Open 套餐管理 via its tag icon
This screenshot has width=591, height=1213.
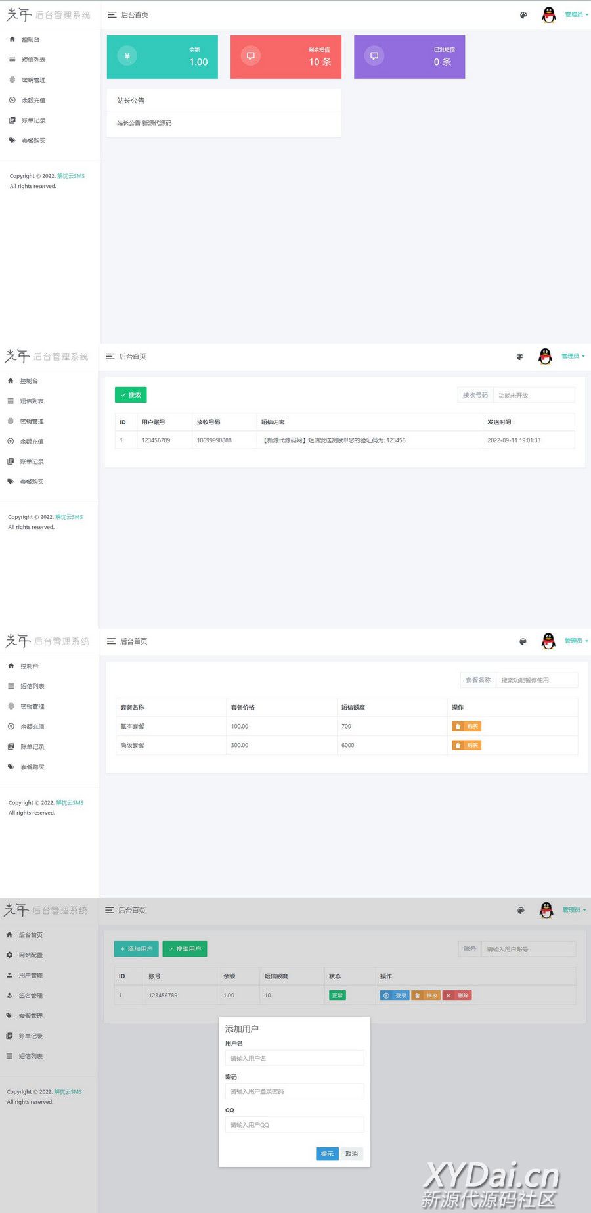tap(9, 1016)
